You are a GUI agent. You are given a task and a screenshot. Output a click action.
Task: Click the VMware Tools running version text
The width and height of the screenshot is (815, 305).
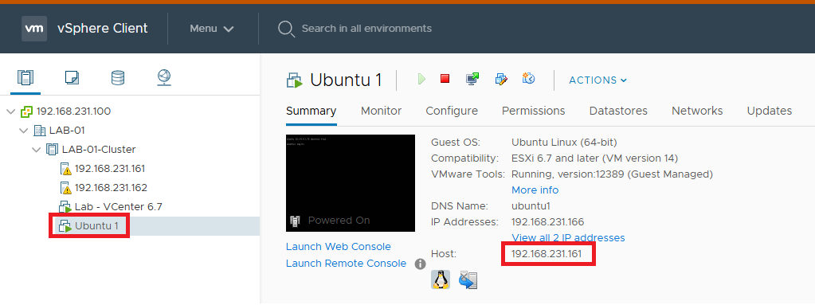click(612, 174)
